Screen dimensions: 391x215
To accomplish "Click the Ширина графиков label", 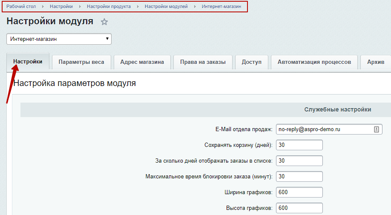I will tap(248, 192).
